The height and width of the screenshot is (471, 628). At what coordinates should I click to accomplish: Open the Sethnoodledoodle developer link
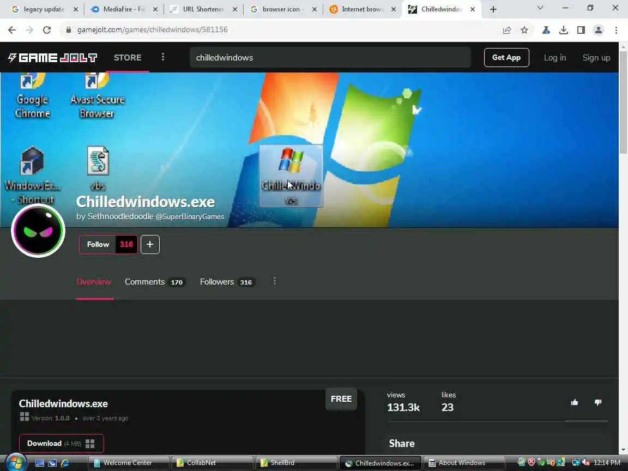120,216
